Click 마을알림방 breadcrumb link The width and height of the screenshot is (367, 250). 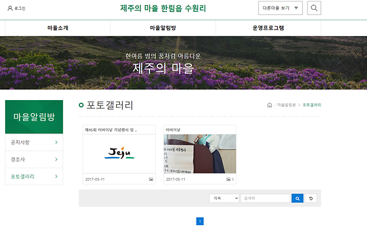286,105
